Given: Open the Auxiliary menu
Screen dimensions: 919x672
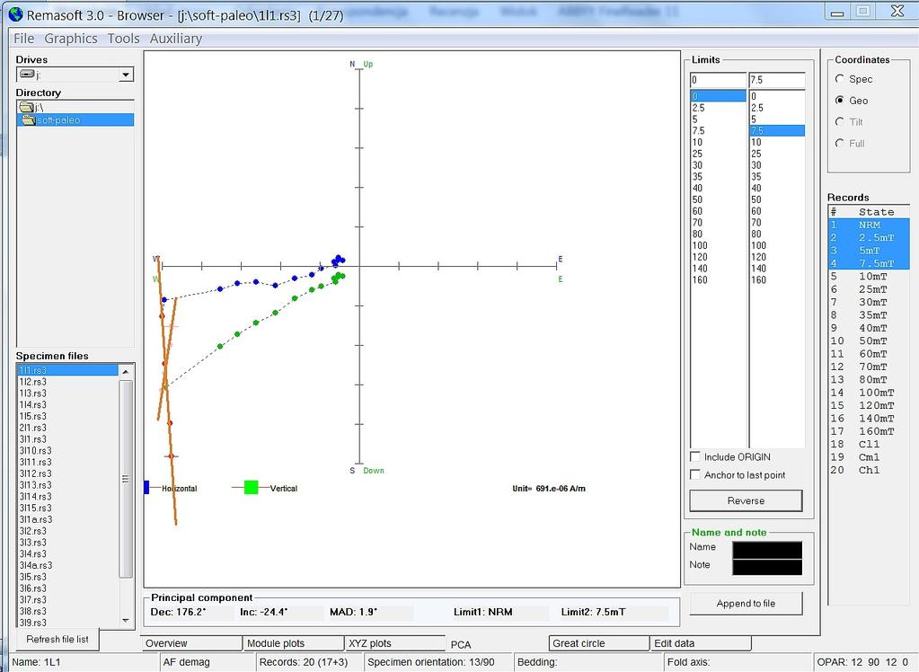Looking at the screenshot, I should 176,39.
